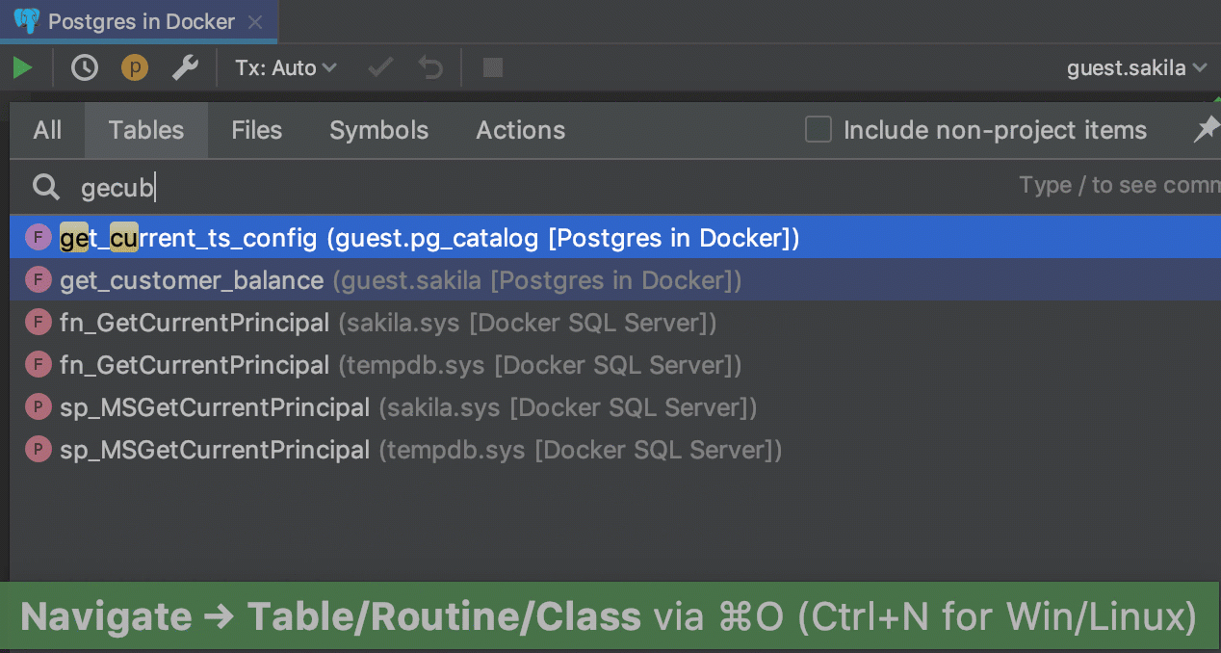Enable Include non-project items checkbox
This screenshot has height=653, width=1221.
tap(818, 130)
